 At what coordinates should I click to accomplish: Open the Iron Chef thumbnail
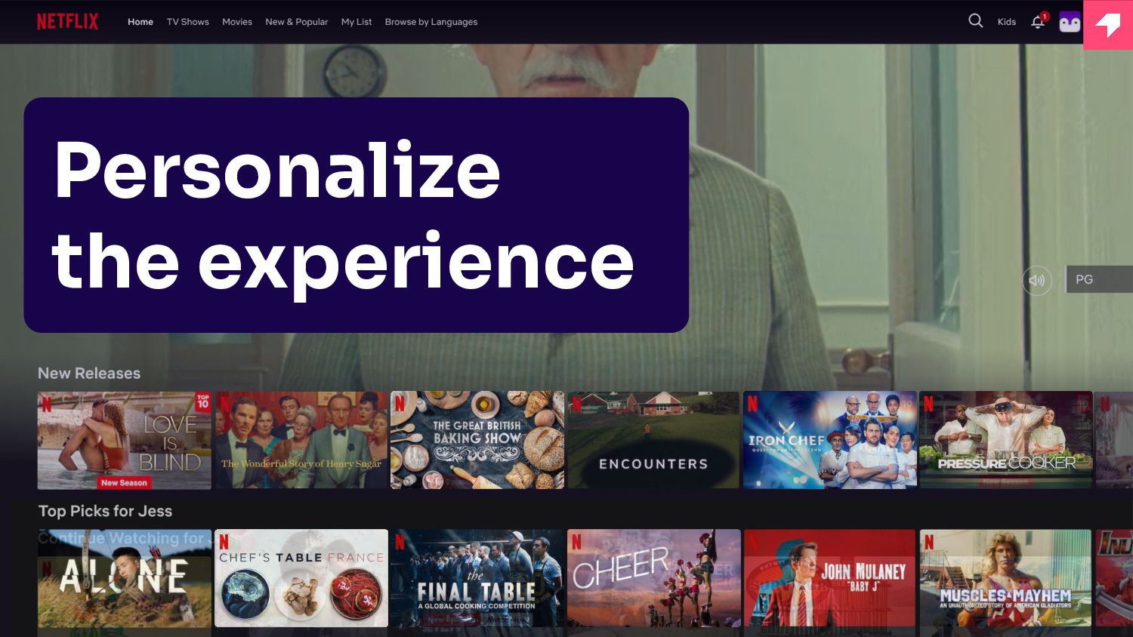click(x=830, y=440)
